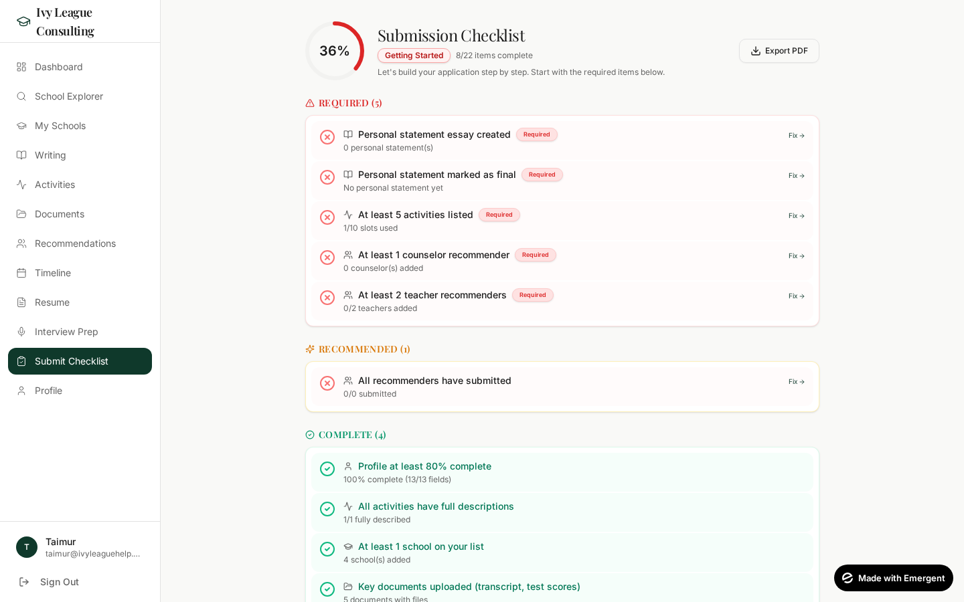Click the Recommendations people icon in sidebar
This screenshot has height=602, width=964.
pyautogui.click(x=21, y=243)
